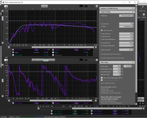
Task: Open phase graph controls gear icon
Action: (97, 60)
